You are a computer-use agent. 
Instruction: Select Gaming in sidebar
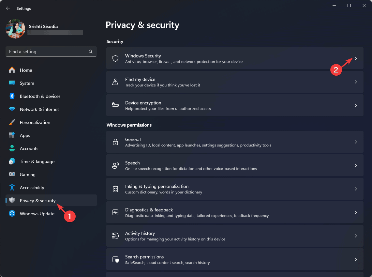point(51,175)
